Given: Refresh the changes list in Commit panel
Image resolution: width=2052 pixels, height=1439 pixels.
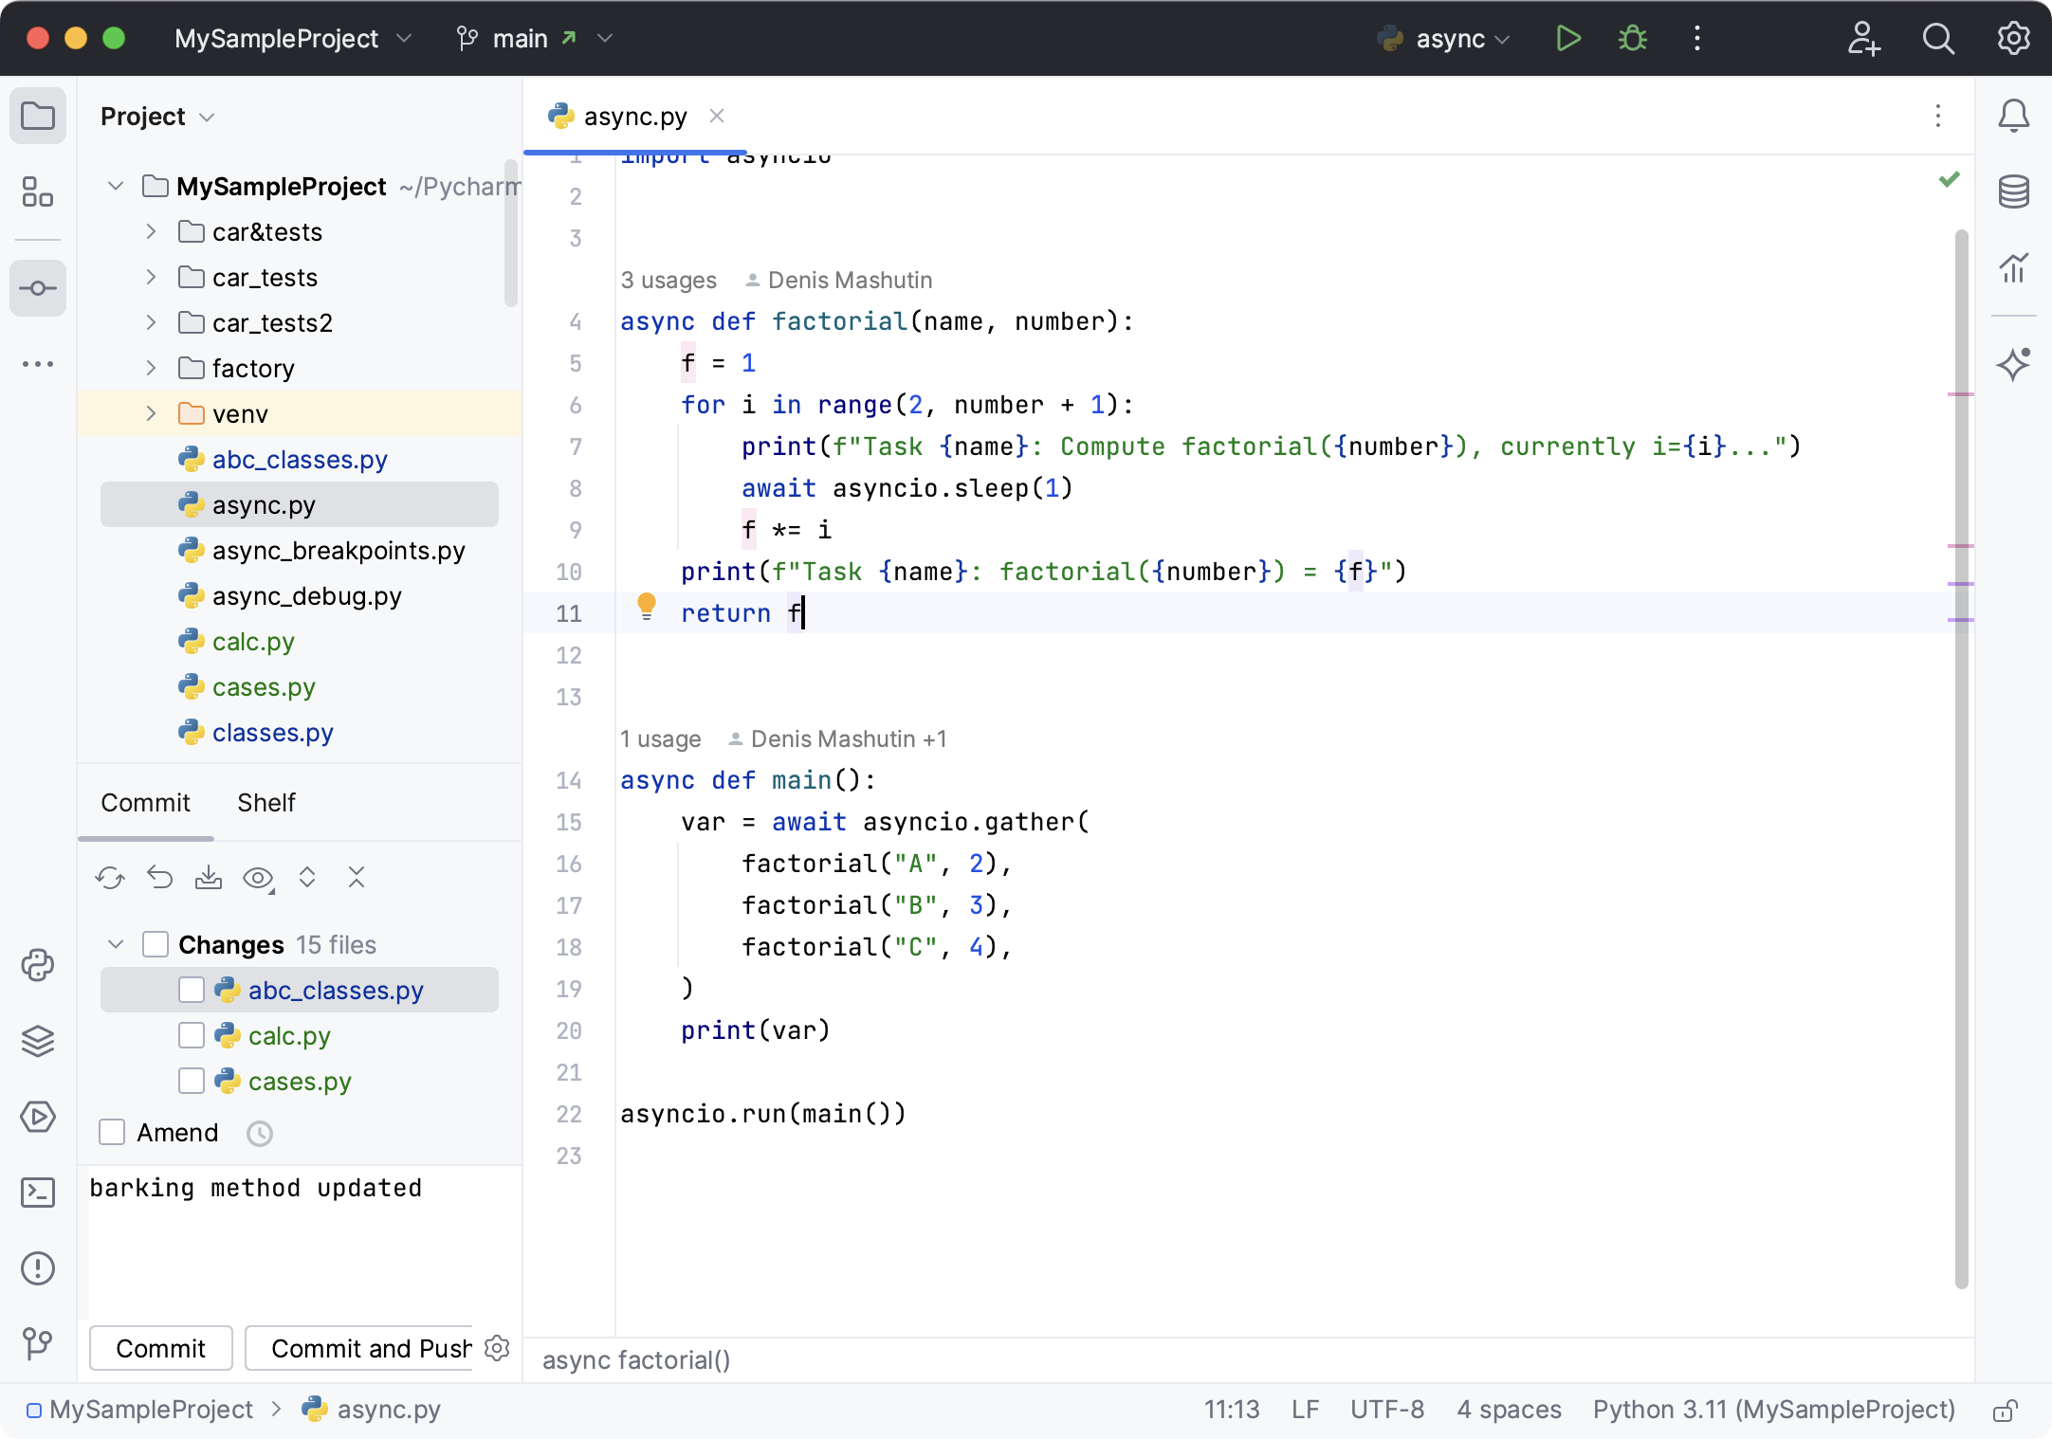Looking at the screenshot, I should (110, 878).
